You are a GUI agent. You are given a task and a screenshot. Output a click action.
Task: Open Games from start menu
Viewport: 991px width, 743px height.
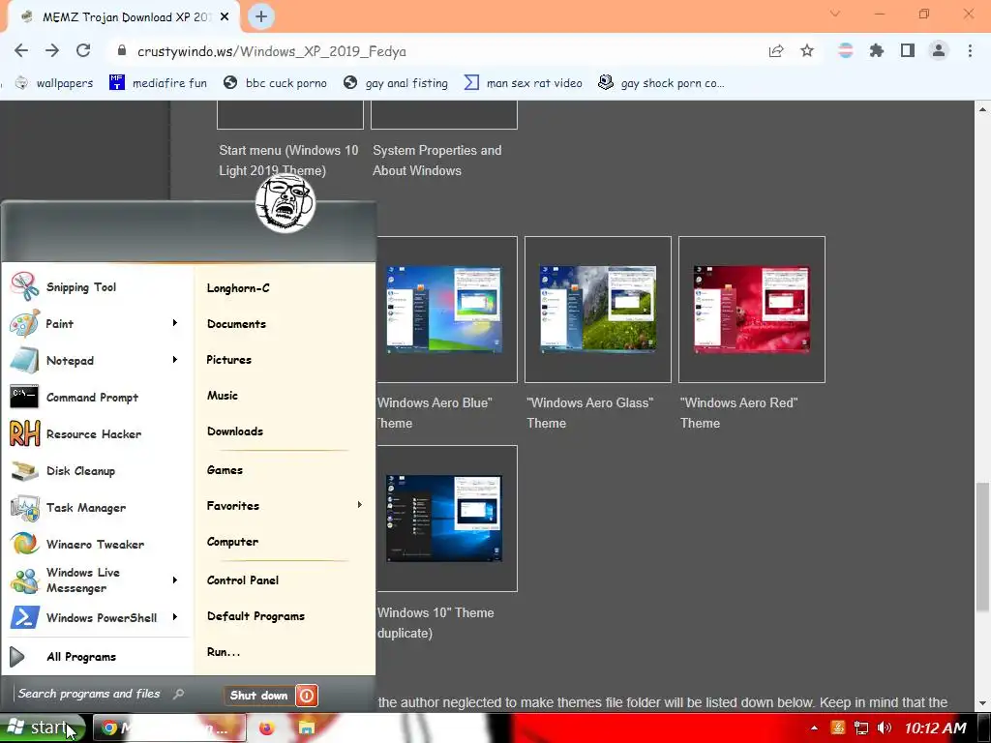[x=225, y=470]
